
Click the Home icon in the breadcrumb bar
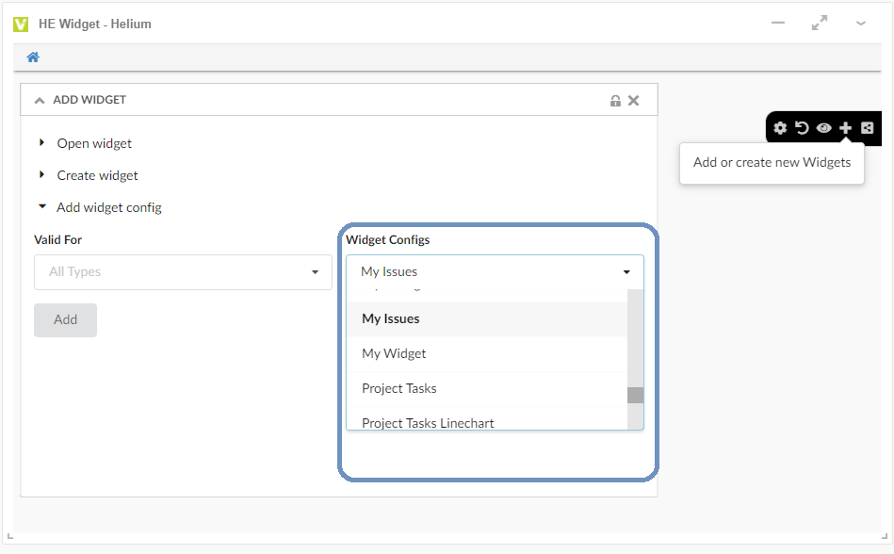point(33,57)
